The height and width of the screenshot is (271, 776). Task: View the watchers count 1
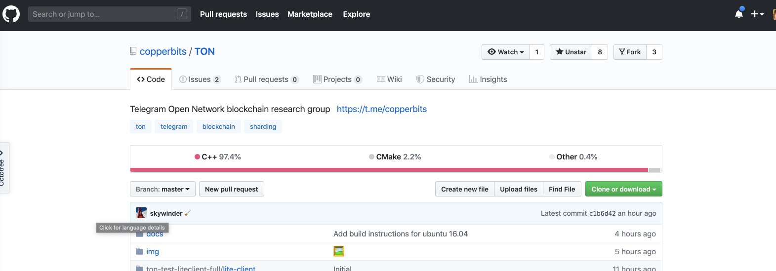pyautogui.click(x=537, y=52)
